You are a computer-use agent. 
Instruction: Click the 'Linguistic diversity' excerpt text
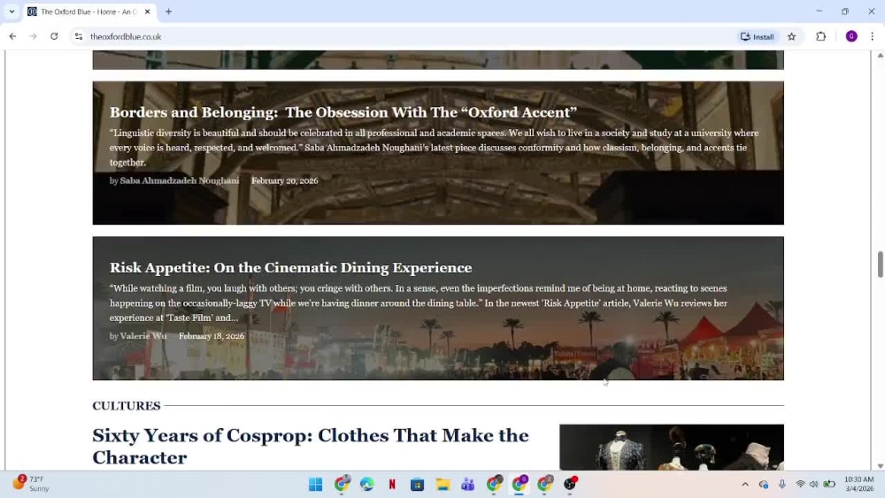pos(434,148)
